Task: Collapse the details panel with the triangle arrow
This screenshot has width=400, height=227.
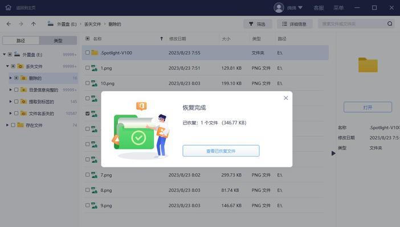Action: tap(333, 153)
